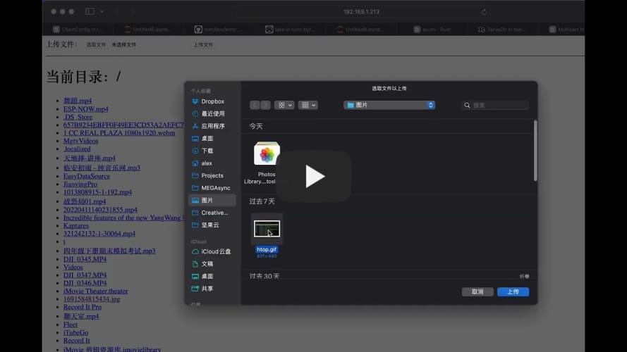627x352 pixels.
Task: Open the Projects folder in the sidebar
Action: coord(212,175)
